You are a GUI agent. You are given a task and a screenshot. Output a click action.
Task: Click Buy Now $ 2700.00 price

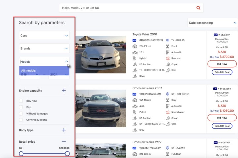[222, 57]
